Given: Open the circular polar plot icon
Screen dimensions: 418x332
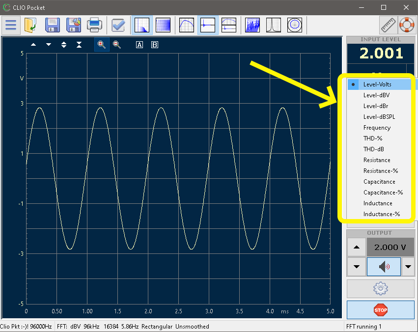Looking at the screenshot, I should 295,25.
